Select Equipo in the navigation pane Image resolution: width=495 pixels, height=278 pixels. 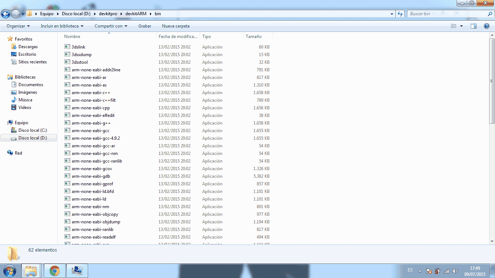click(x=21, y=123)
